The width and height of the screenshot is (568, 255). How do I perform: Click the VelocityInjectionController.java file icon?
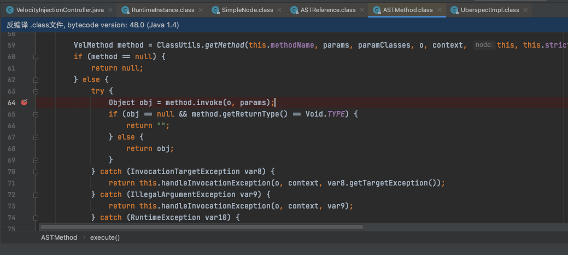pos(9,10)
